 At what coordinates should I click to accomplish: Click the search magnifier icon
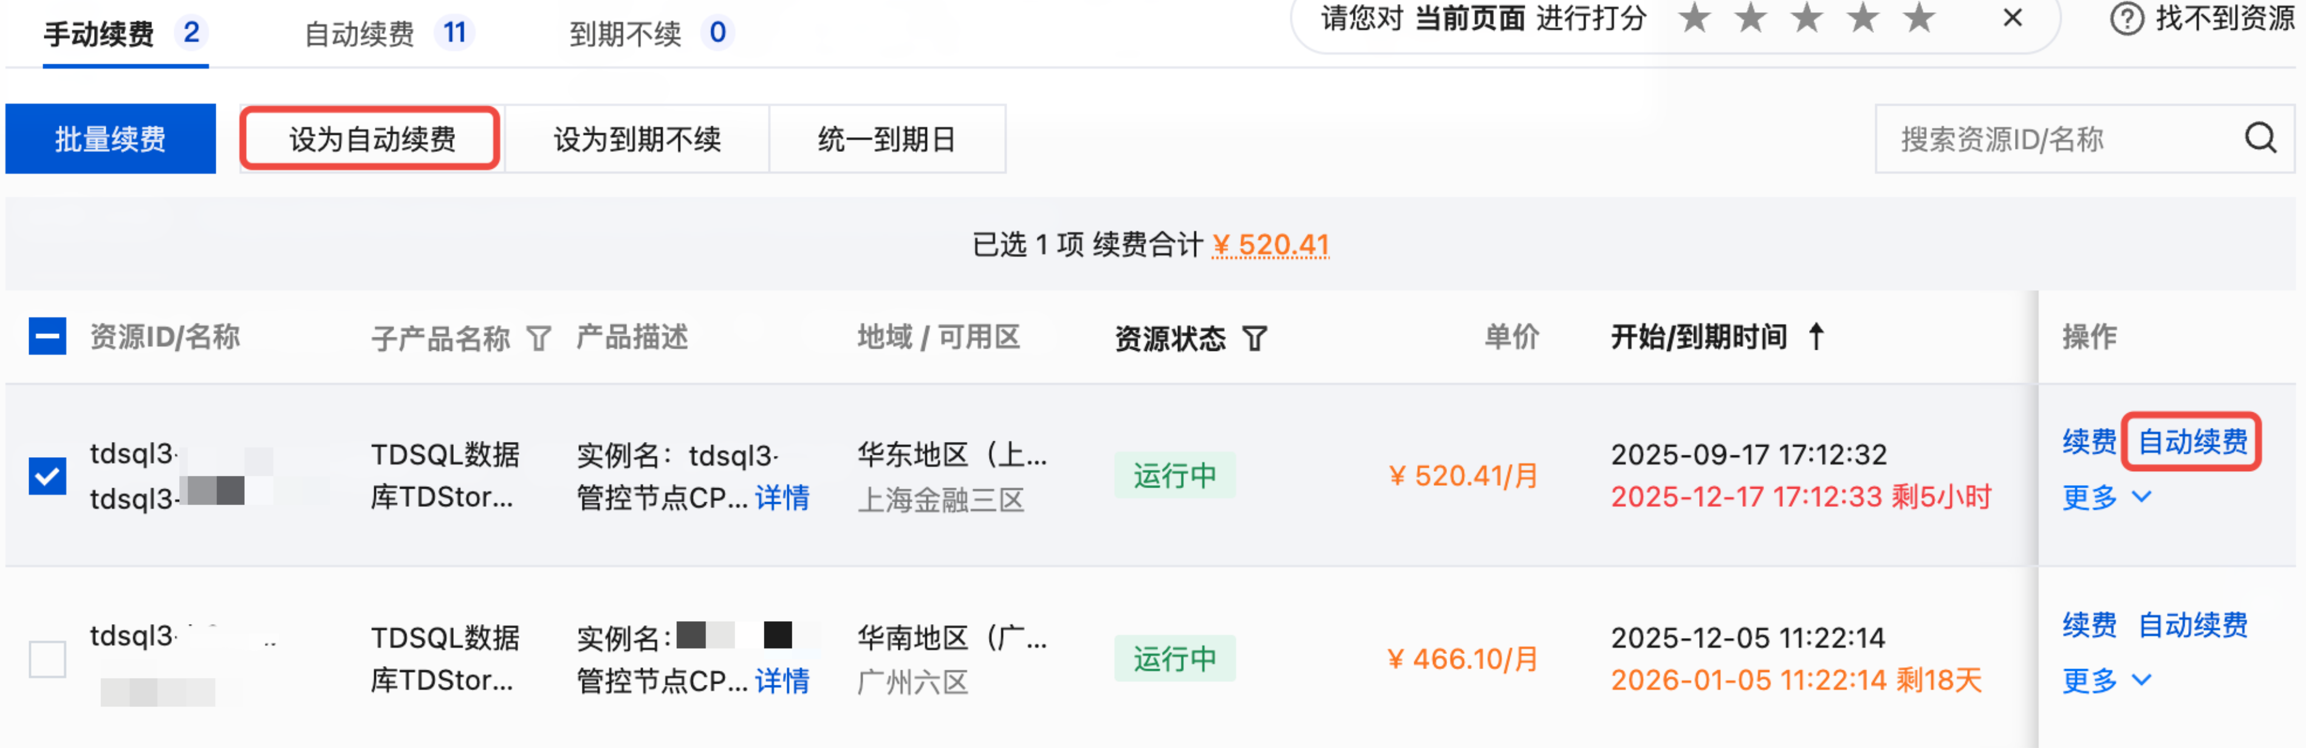[2259, 138]
